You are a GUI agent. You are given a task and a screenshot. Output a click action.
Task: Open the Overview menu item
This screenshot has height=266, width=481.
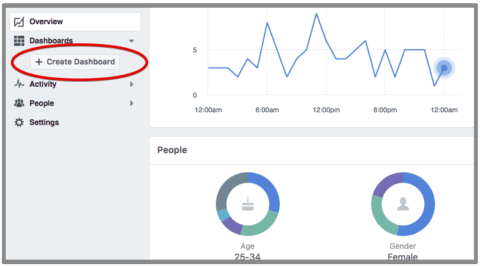click(75, 22)
